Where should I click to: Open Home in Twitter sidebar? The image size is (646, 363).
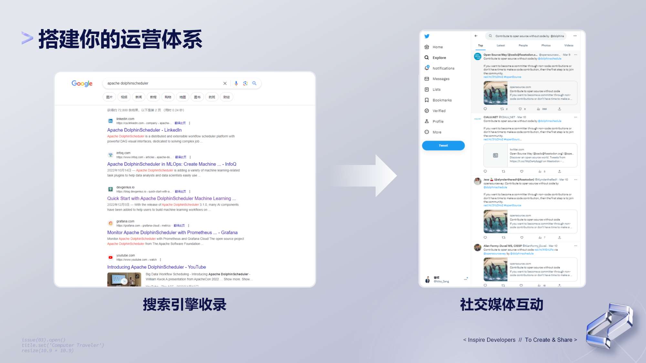434,47
